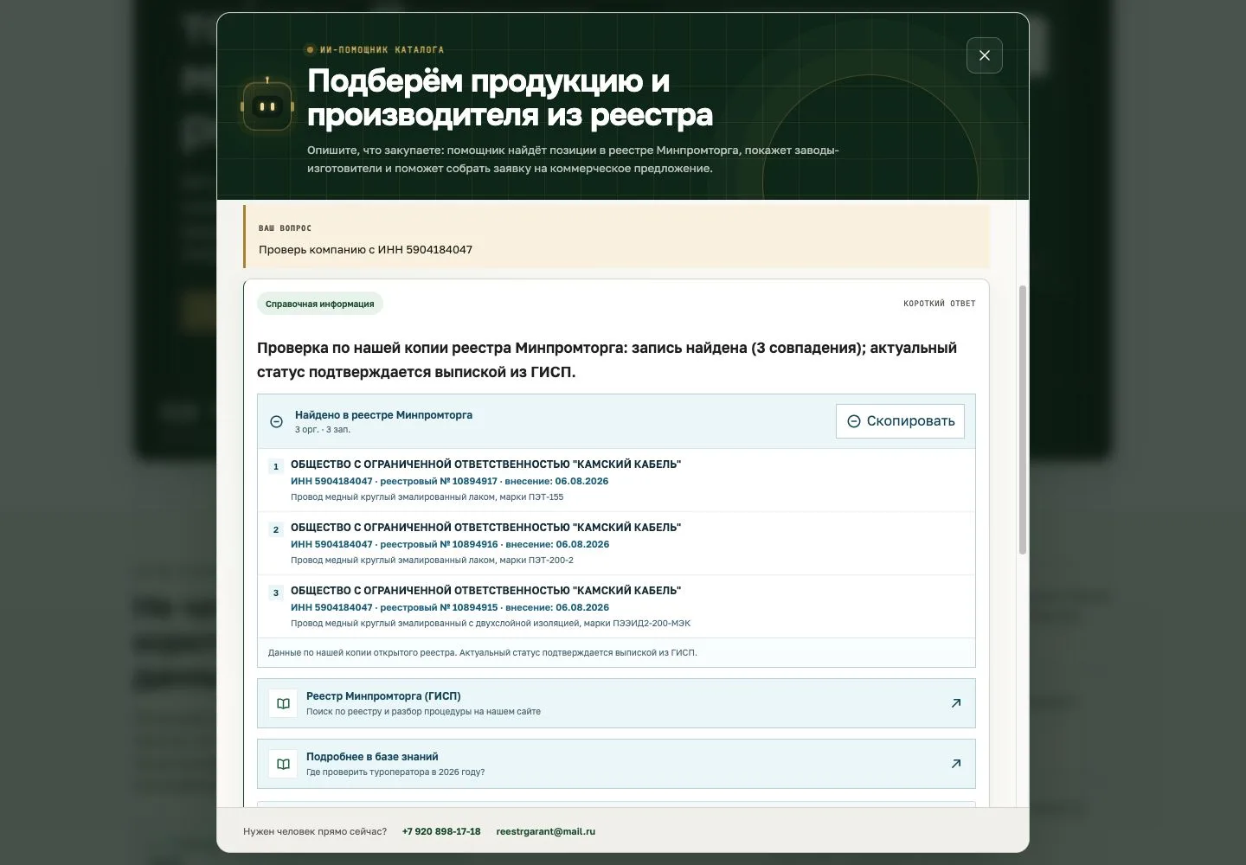
Task: Click registry record № 10894916 line
Action: click(450, 544)
